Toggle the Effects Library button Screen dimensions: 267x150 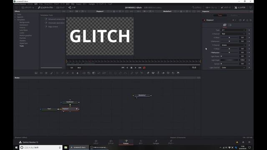45,7
